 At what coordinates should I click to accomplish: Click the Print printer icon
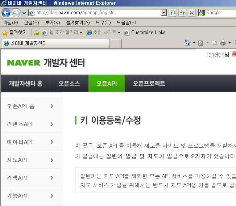[x=223, y=43]
